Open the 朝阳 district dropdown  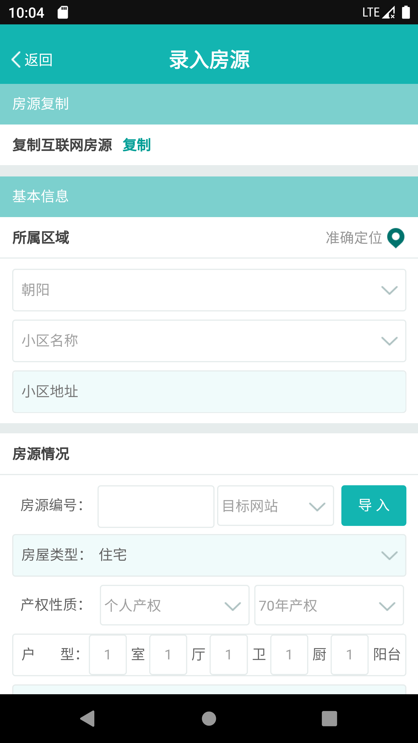click(x=209, y=290)
